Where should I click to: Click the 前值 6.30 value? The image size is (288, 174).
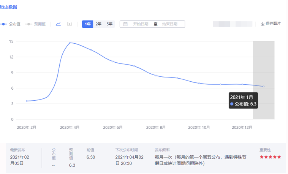91,157
